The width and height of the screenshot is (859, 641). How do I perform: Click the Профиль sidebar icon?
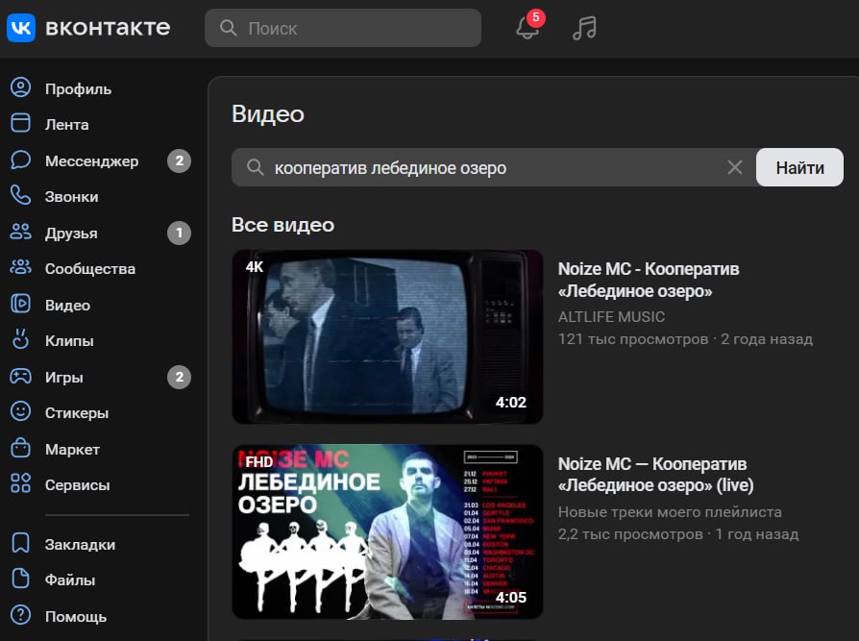pyautogui.click(x=21, y=87)
